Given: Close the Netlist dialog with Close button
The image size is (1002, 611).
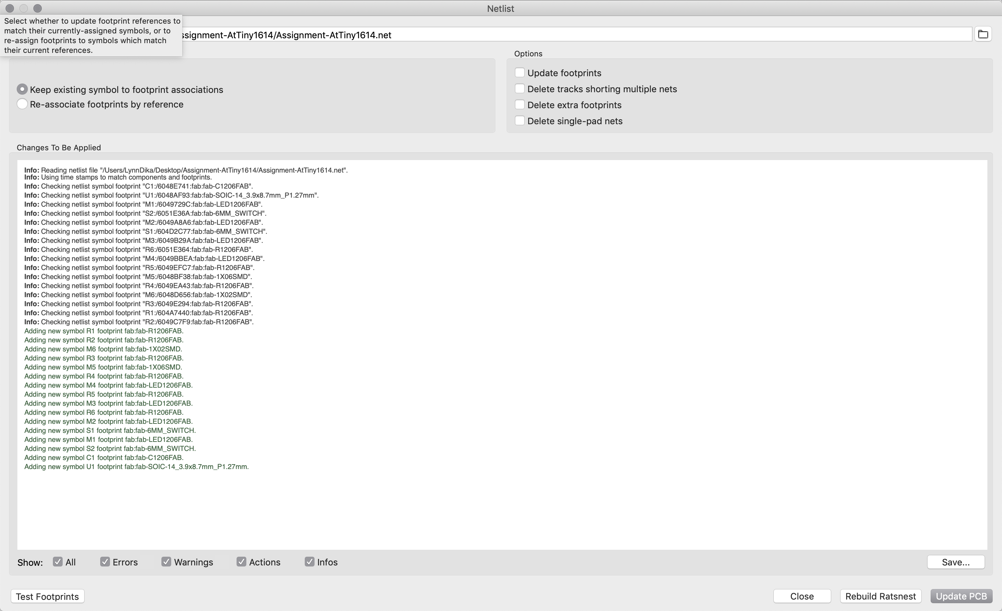Looking at the screenshot, I should [802, 596].
